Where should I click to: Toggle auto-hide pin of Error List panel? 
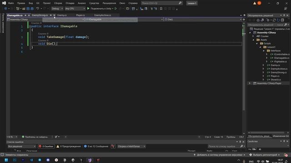click(240, 142)
